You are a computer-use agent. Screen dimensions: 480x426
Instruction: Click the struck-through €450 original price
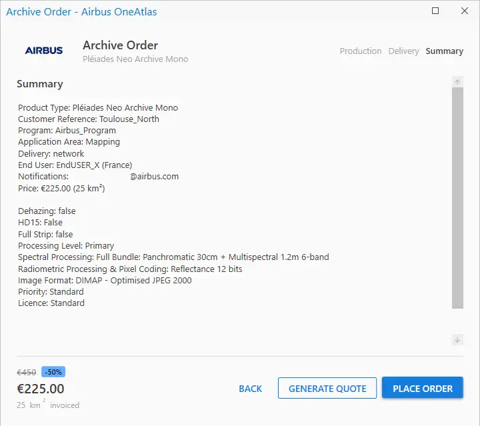click(x=26, y=373)
